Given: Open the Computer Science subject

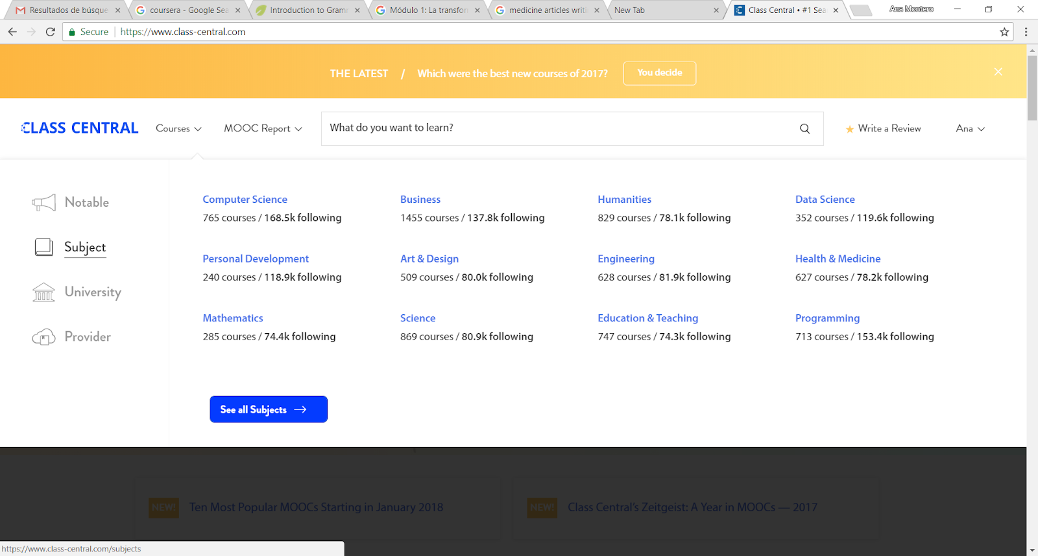Looking at the screenshot, I should tap(245, 200).
